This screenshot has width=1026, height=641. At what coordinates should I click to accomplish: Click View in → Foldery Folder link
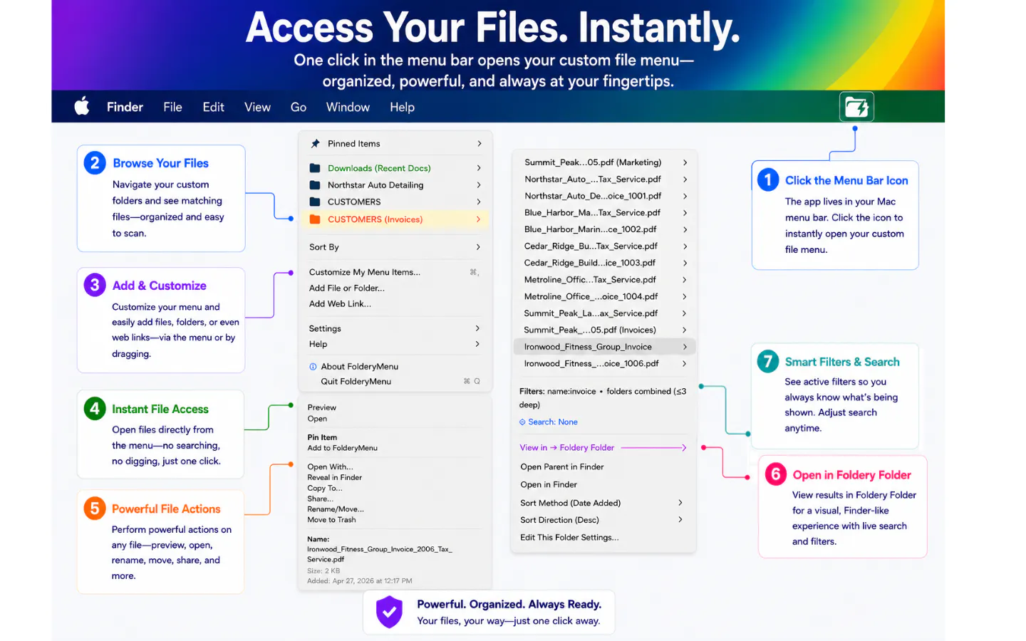566,448
